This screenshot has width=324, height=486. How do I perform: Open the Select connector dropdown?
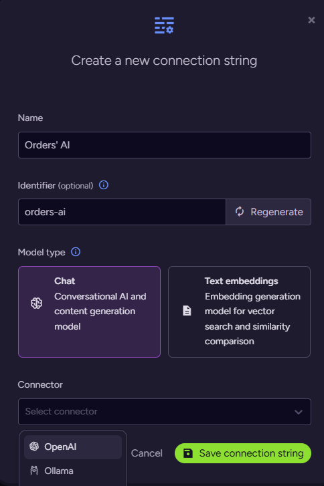click(x=165, y=412)
